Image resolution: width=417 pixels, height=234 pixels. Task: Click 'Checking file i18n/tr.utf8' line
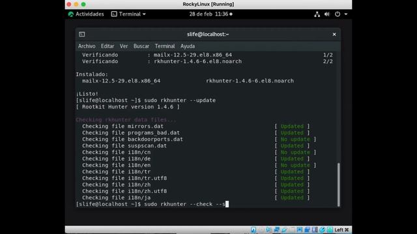pyautogui.click(x=124, y=178)
